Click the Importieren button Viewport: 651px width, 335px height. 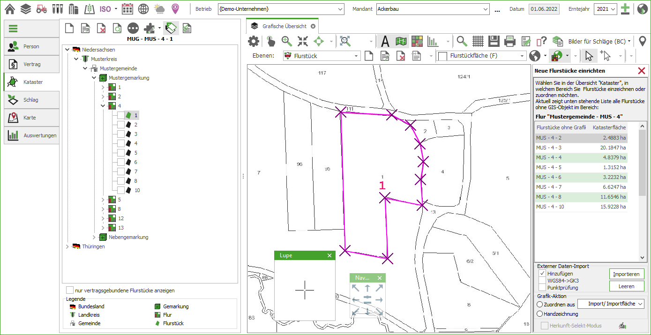627,274
